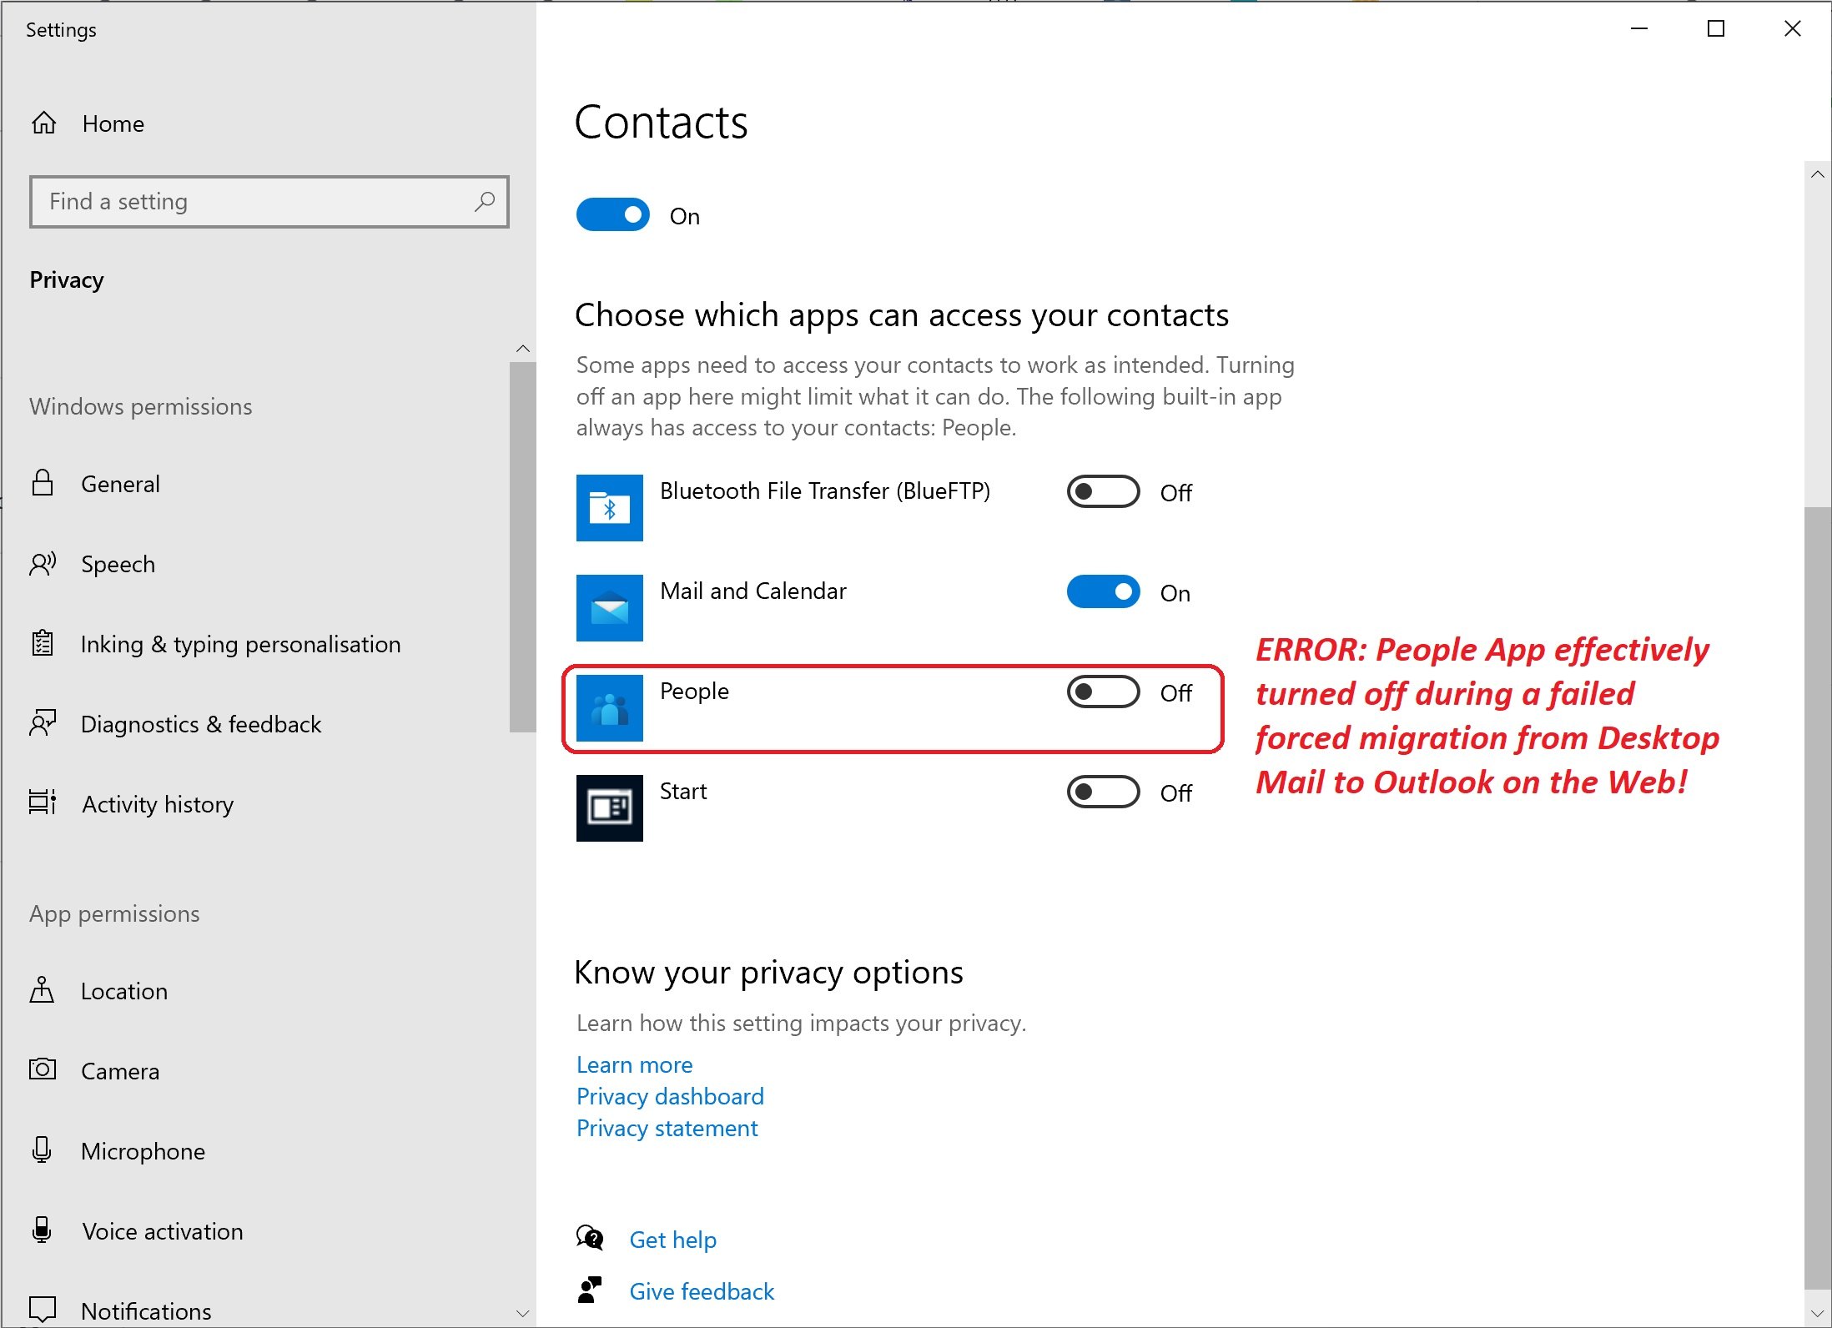Disable the Mail and Calendar toggle
The height and width of the screenshot is (1328, 1832).
point(1103,592)
